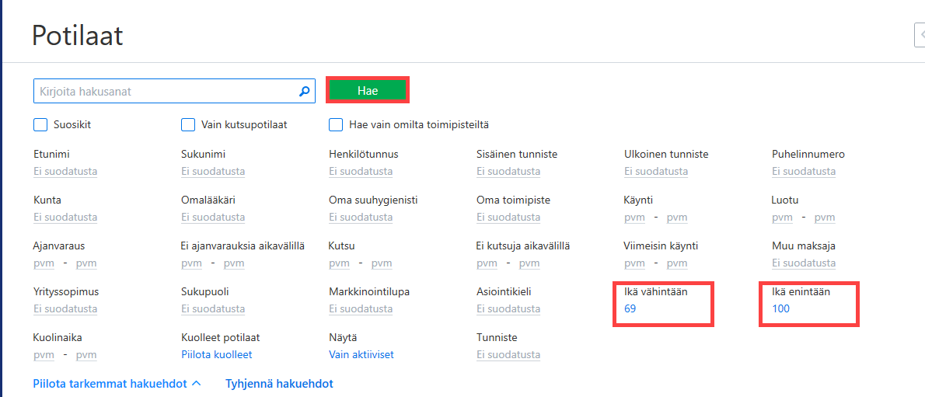Set the Etunimi filter value
The image size is (925, 397).
click(65, 172)
